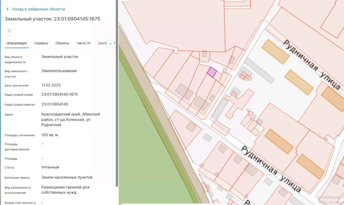Select the value 'Землепользование'
344x205 pixels.
tap(59, 71)
